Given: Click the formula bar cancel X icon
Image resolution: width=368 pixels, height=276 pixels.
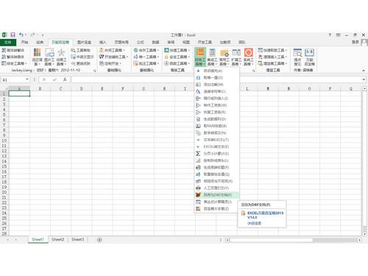Looking at the screenshot, I should [x=44, y=79].
